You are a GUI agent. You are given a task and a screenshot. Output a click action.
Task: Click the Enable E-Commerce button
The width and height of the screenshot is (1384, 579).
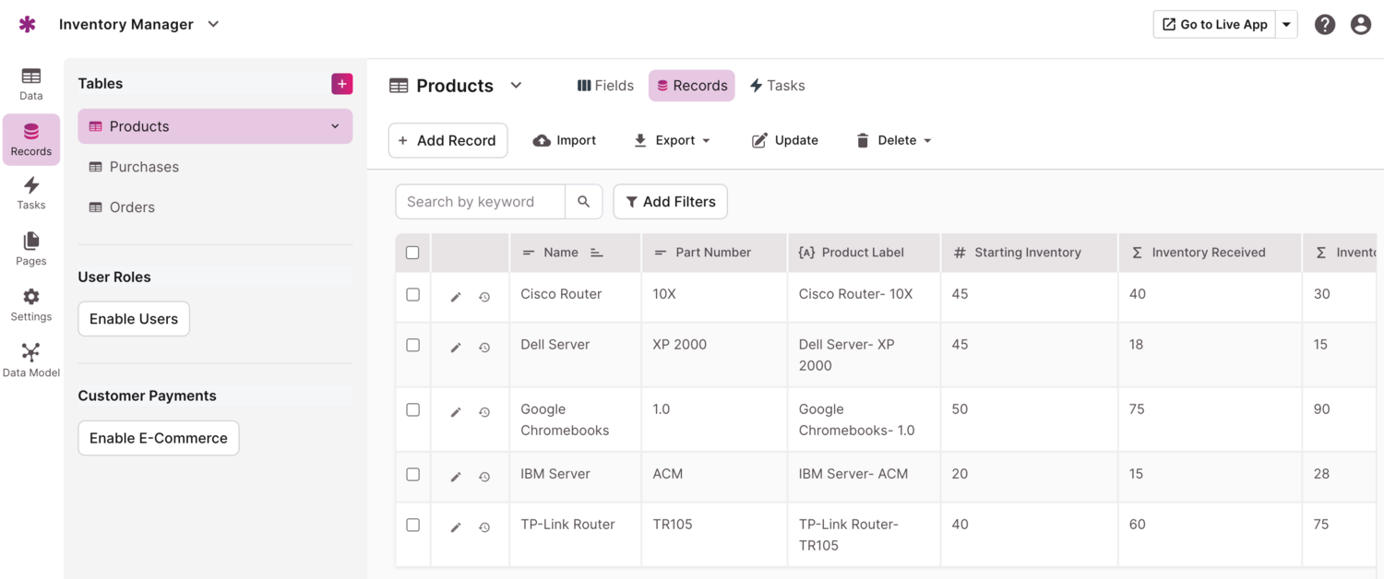[158, 438]
